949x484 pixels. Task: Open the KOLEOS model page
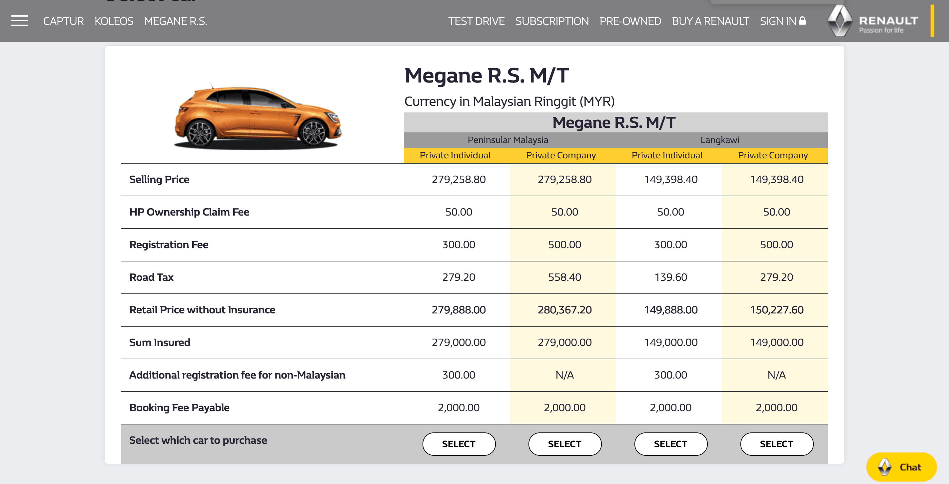(x=114, y=21)
